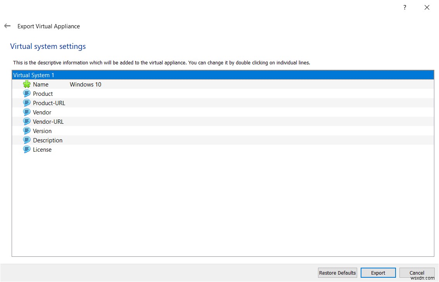The image size is (439, 282).
Task: Select the Product-URL row
Action: 48,103
